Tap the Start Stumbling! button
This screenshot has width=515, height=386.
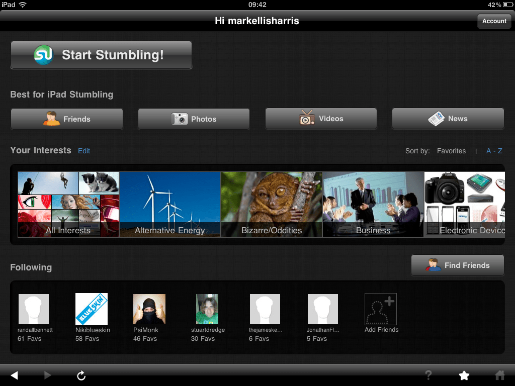101,55
